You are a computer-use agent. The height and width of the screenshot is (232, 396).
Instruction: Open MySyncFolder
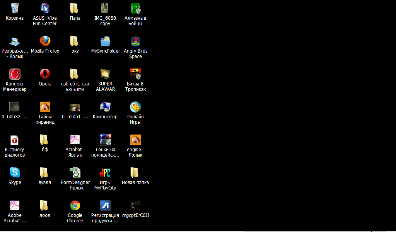point(105,41)
